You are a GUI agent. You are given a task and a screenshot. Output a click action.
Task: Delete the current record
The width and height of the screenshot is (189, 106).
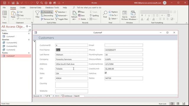[82, 19]
